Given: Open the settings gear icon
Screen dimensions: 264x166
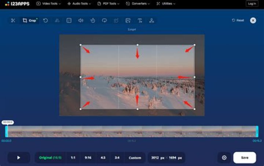Looking at the screenshot, I should pyautogui.click(x=224, y=158).
